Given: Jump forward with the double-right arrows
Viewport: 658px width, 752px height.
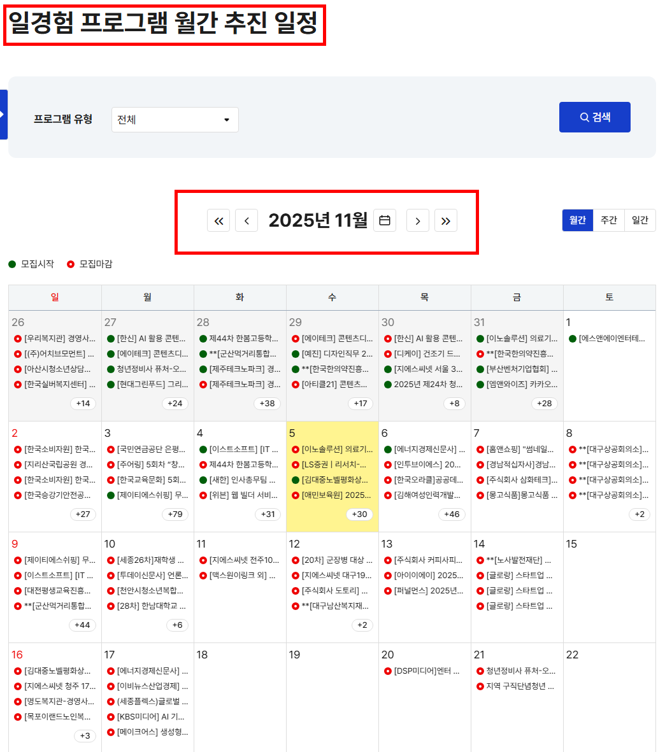Looking at the screenshot, I should [x=445, y=220].
